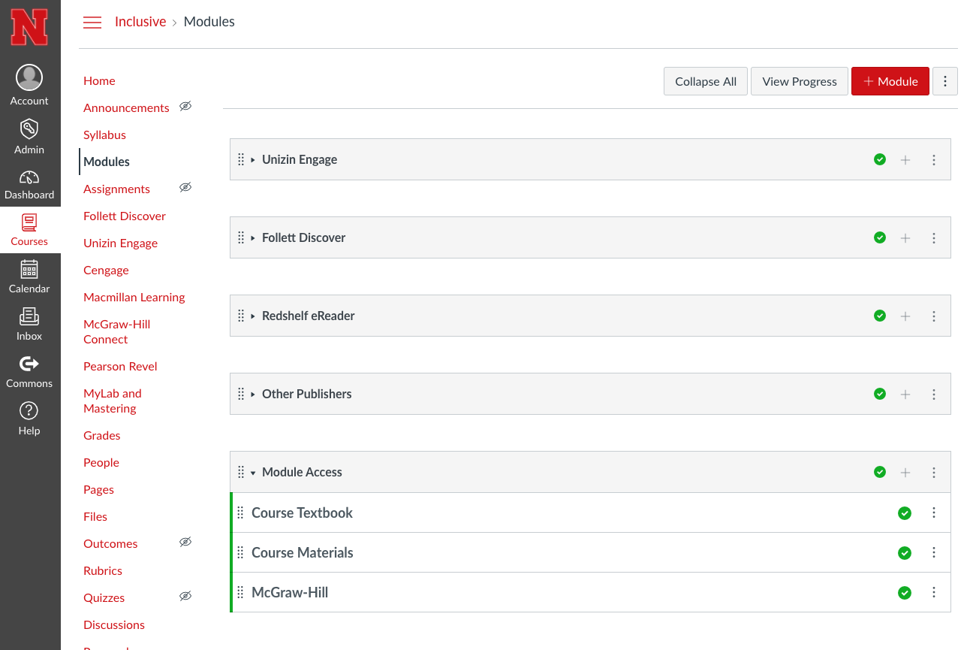Collapse the Module Access module

[x=253, y=473]
